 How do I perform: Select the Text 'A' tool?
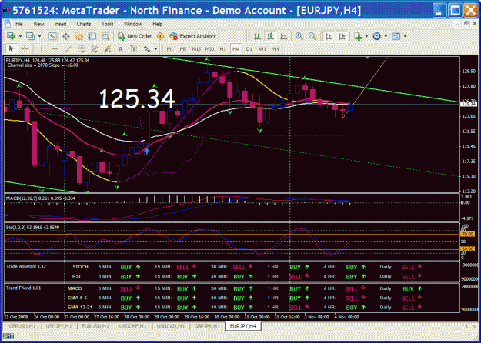121,49
